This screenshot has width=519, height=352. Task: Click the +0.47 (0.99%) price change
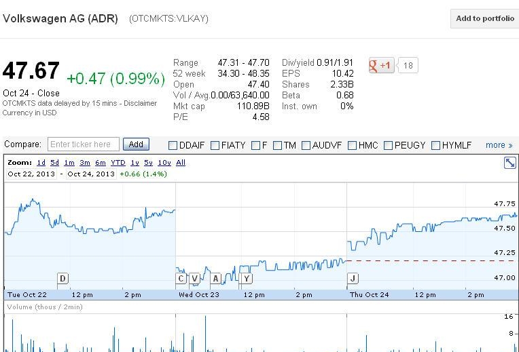click(116, 79)
